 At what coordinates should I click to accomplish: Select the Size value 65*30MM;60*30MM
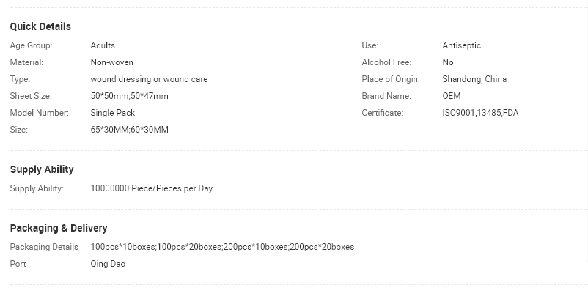point(129,130)
